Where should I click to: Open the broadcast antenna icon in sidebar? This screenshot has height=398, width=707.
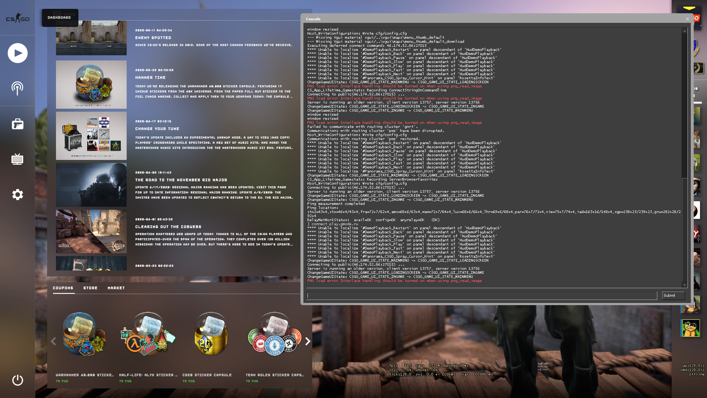coord(17,88)
